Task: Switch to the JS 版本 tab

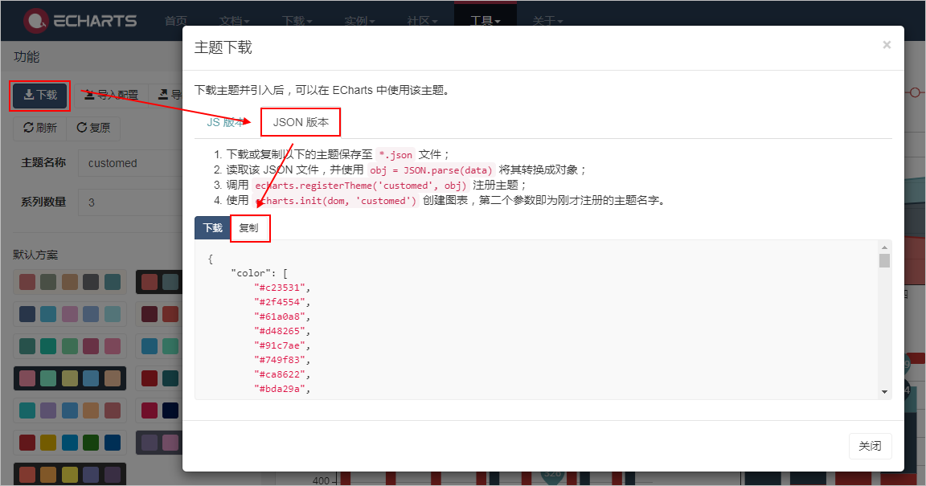Action: tap(225, 123)
